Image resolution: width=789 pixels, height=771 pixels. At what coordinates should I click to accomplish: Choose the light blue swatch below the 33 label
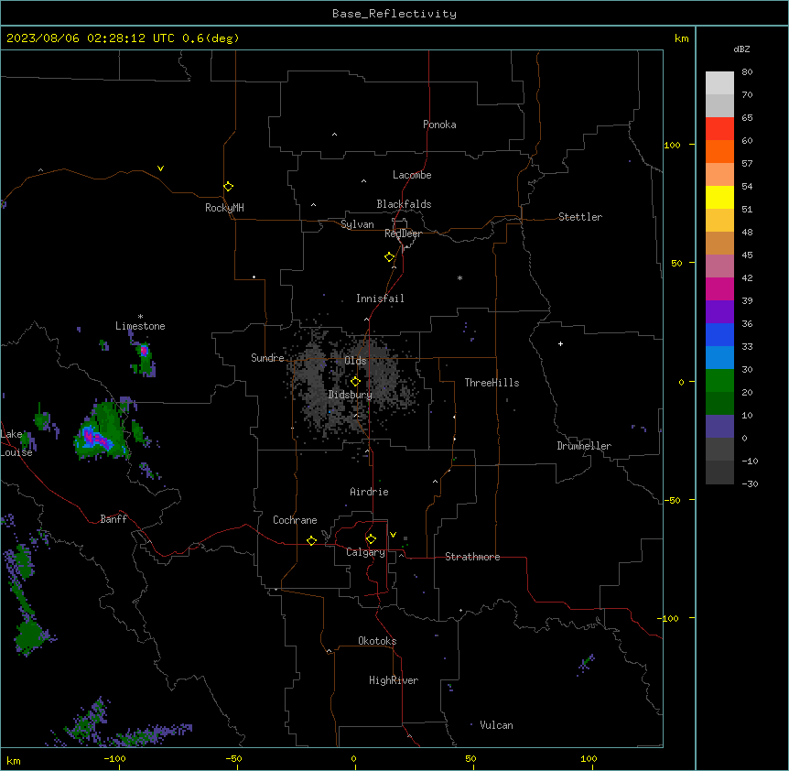click(719, 357)
